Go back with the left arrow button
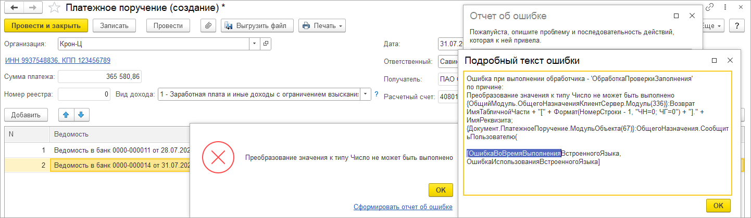 click(14, 8)
